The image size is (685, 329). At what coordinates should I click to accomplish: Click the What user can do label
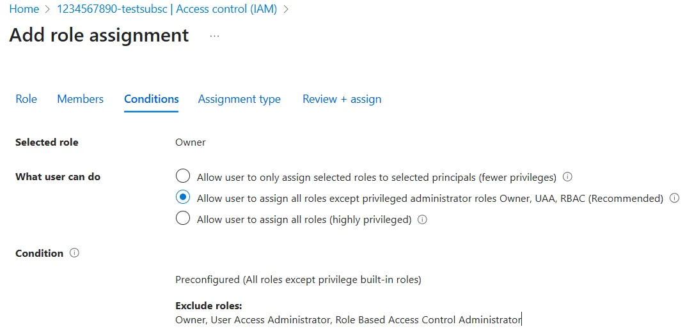pos(58,177)
